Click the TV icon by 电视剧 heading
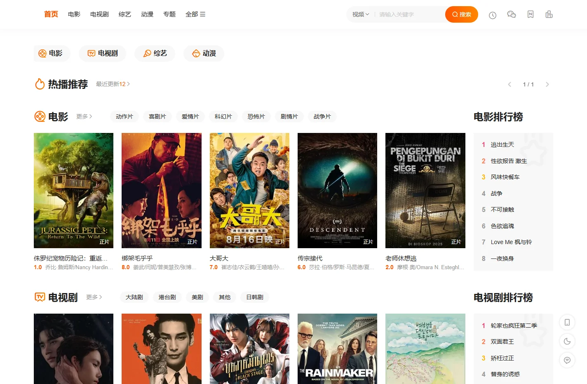587x384 pixels. [x=40, y=297]
